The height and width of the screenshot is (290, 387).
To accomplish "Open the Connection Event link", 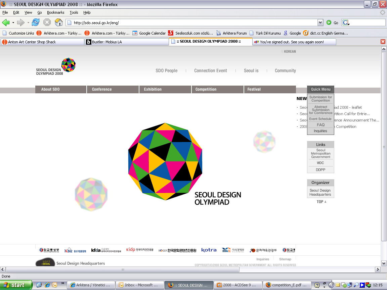I will click(211, 70).
